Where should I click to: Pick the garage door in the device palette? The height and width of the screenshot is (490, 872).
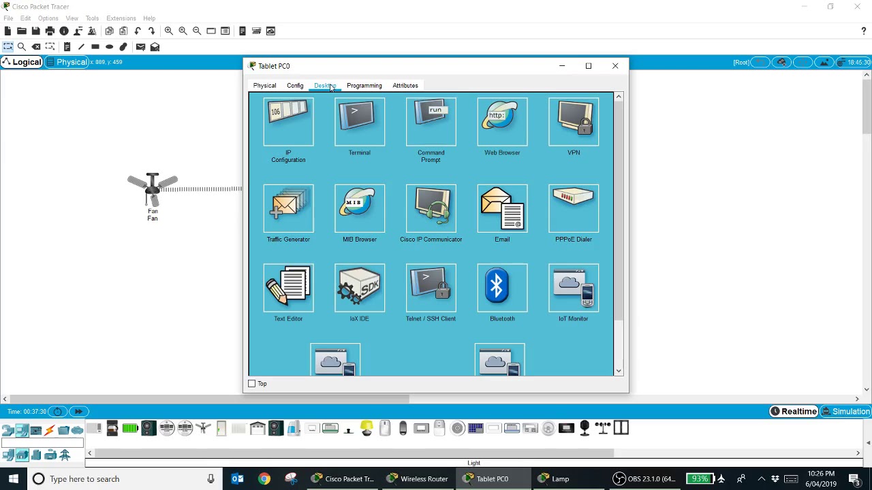pos(258,428)
